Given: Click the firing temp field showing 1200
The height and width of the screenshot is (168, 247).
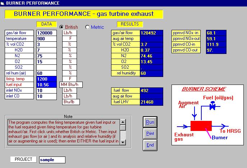Looking at the screenshot, I should [x=46, y=79].
